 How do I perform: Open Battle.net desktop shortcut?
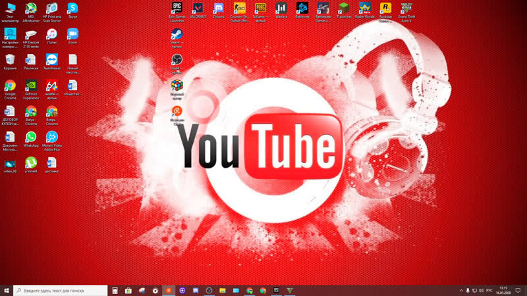tap(302, 11)
